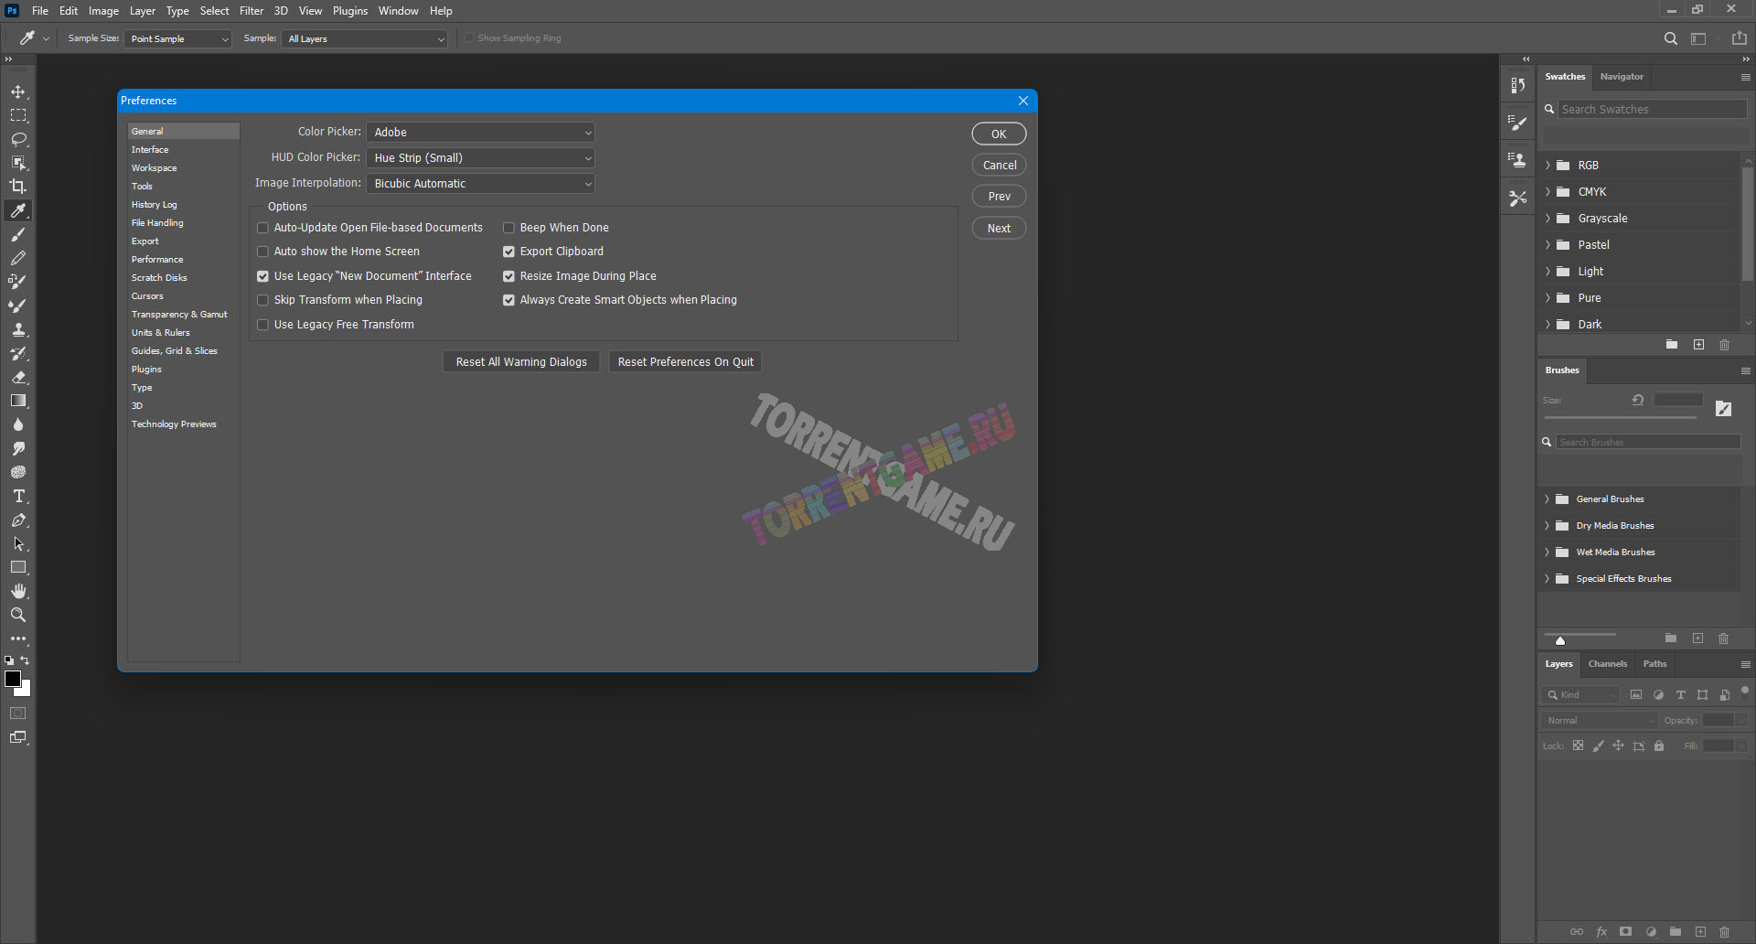1756x944 pixels.
Task: Switch to the Channels tab
Action: (x=1607, y=664)
